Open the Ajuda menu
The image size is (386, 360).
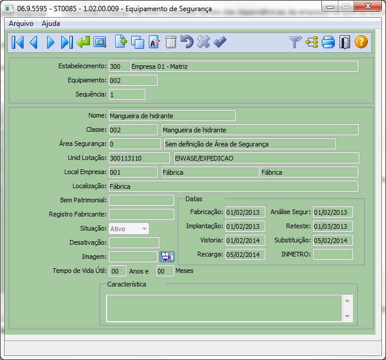click(x=51, y=24)
